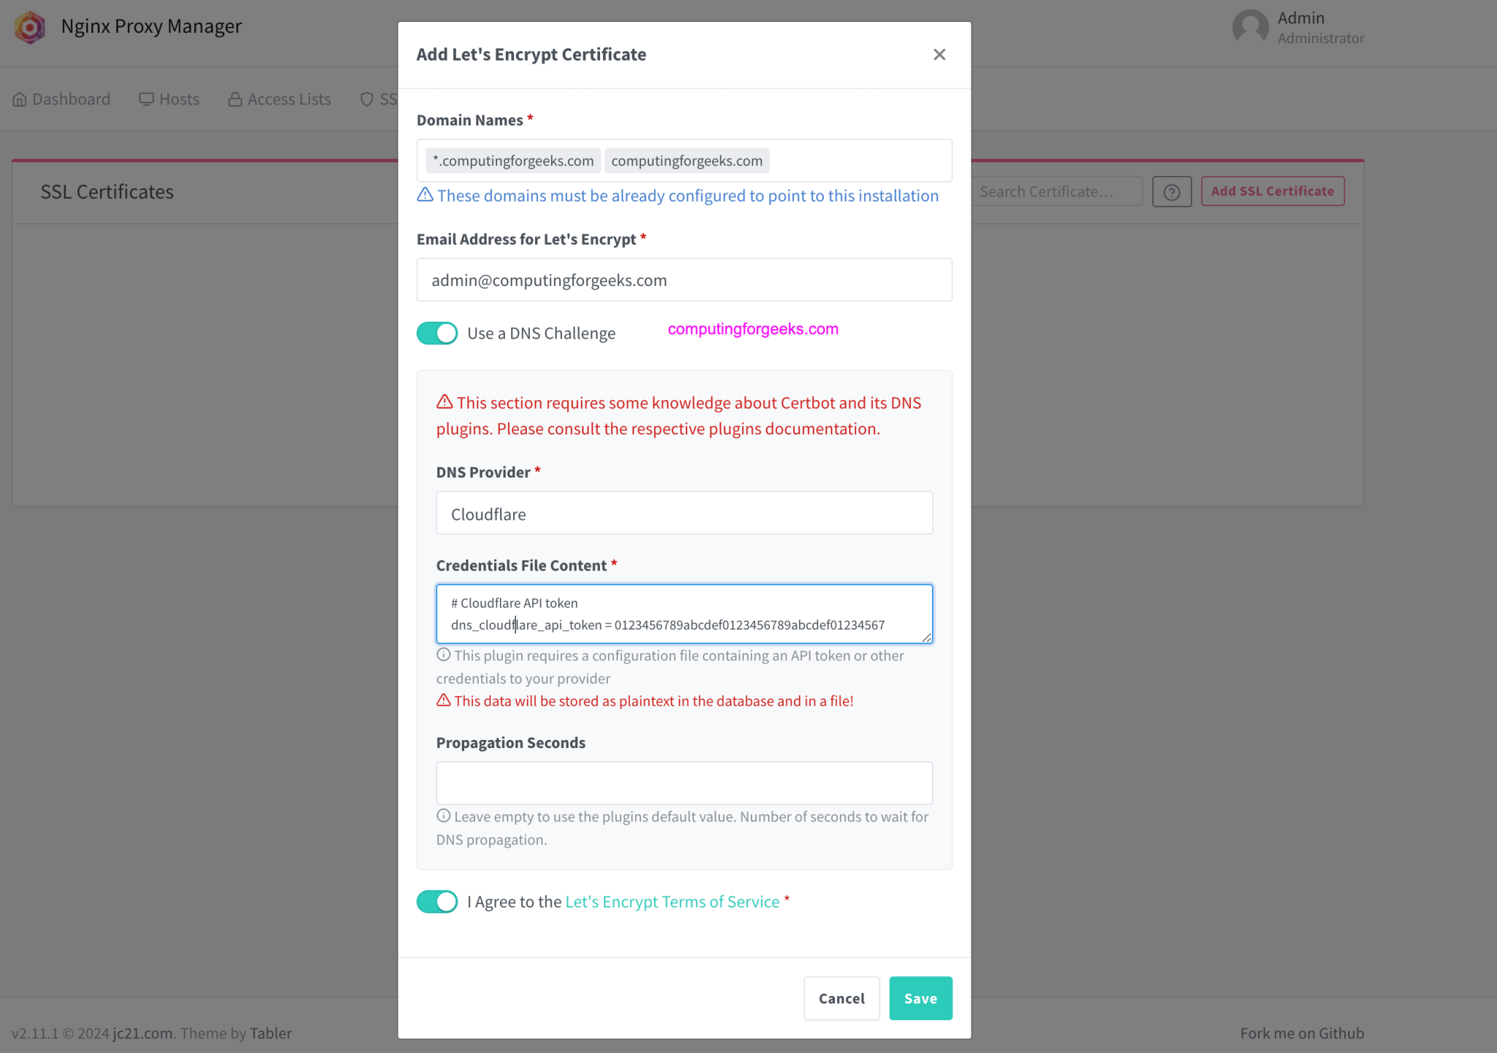Click the Hosts monitor icon
Screen dimensions: 1497x1053
pos(146,99)
